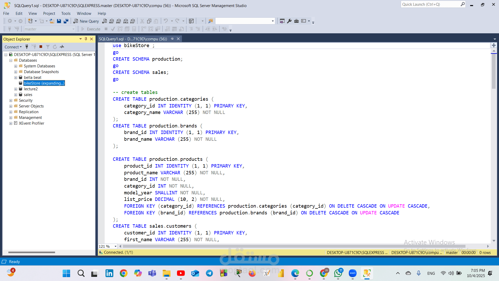Click the XMLA query icon
The width and height of the screenshot is (499, 281).
tap(126, 21)
